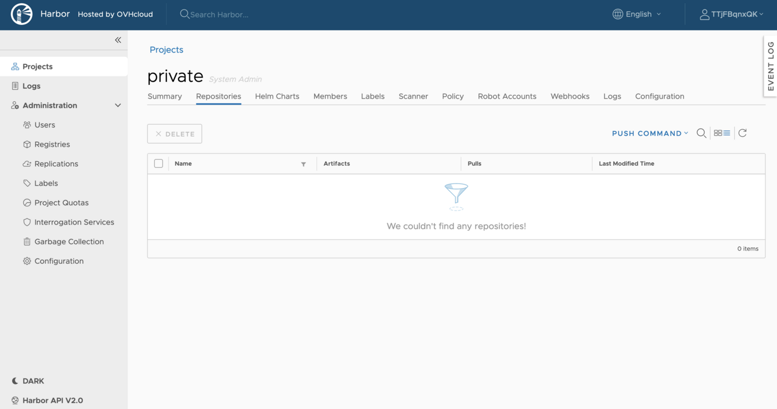Open Interrogation Services settings

73,222
